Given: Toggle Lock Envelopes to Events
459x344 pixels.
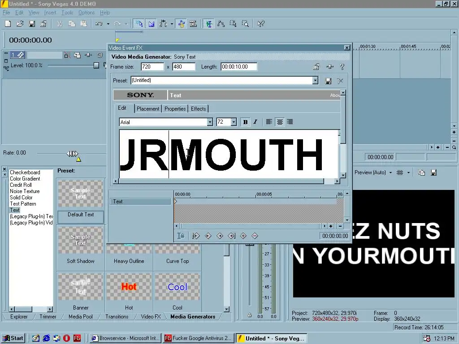Looking at the screenshot, I should (182, 24).
